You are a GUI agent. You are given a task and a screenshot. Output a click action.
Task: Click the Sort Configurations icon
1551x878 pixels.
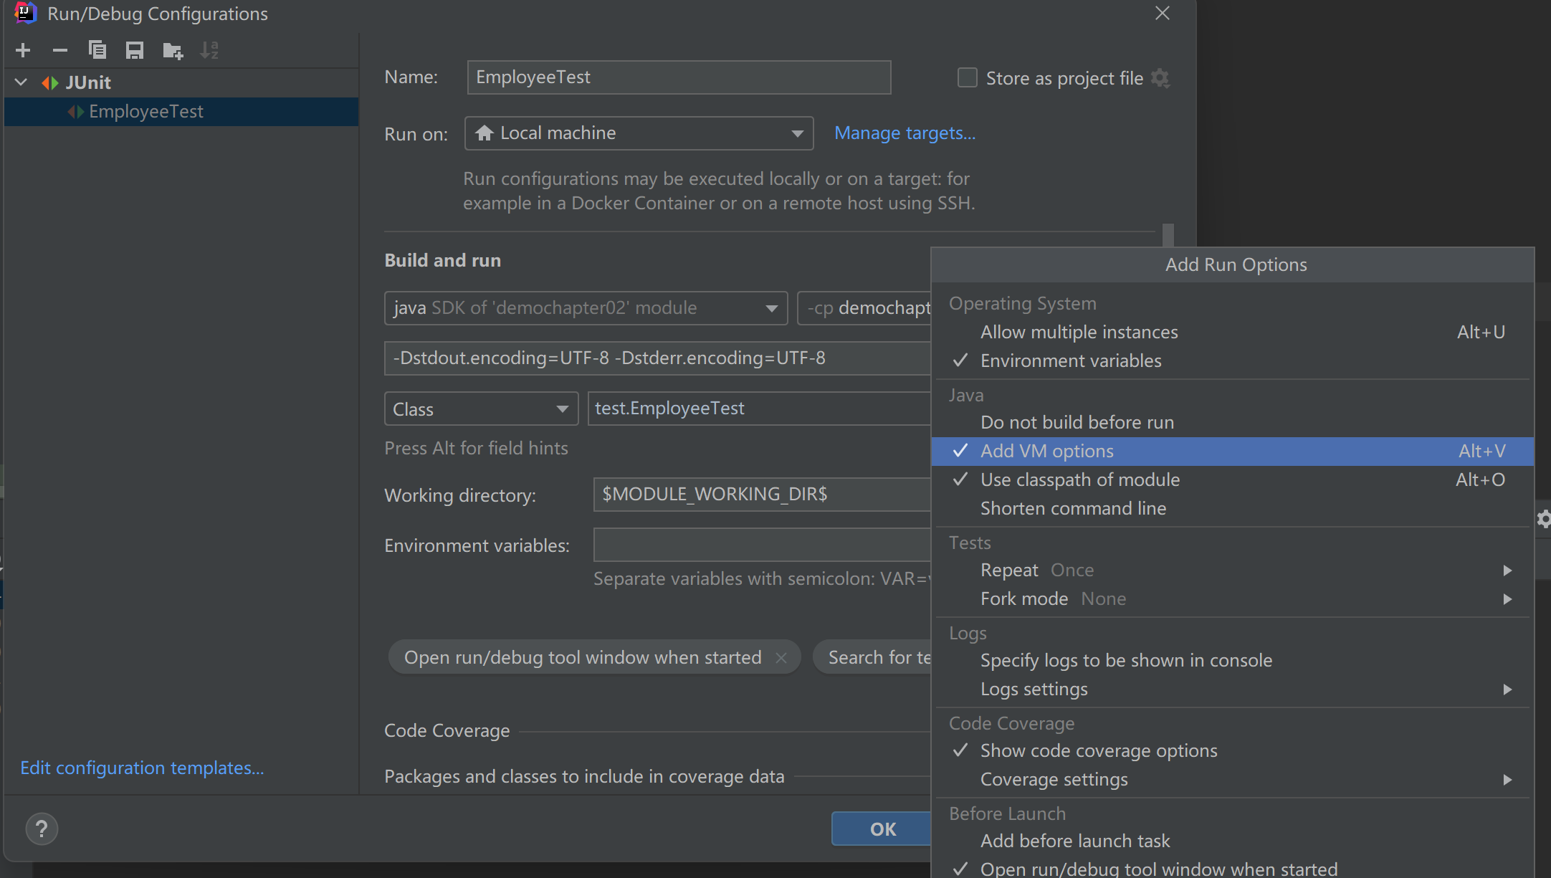(209, 50)
